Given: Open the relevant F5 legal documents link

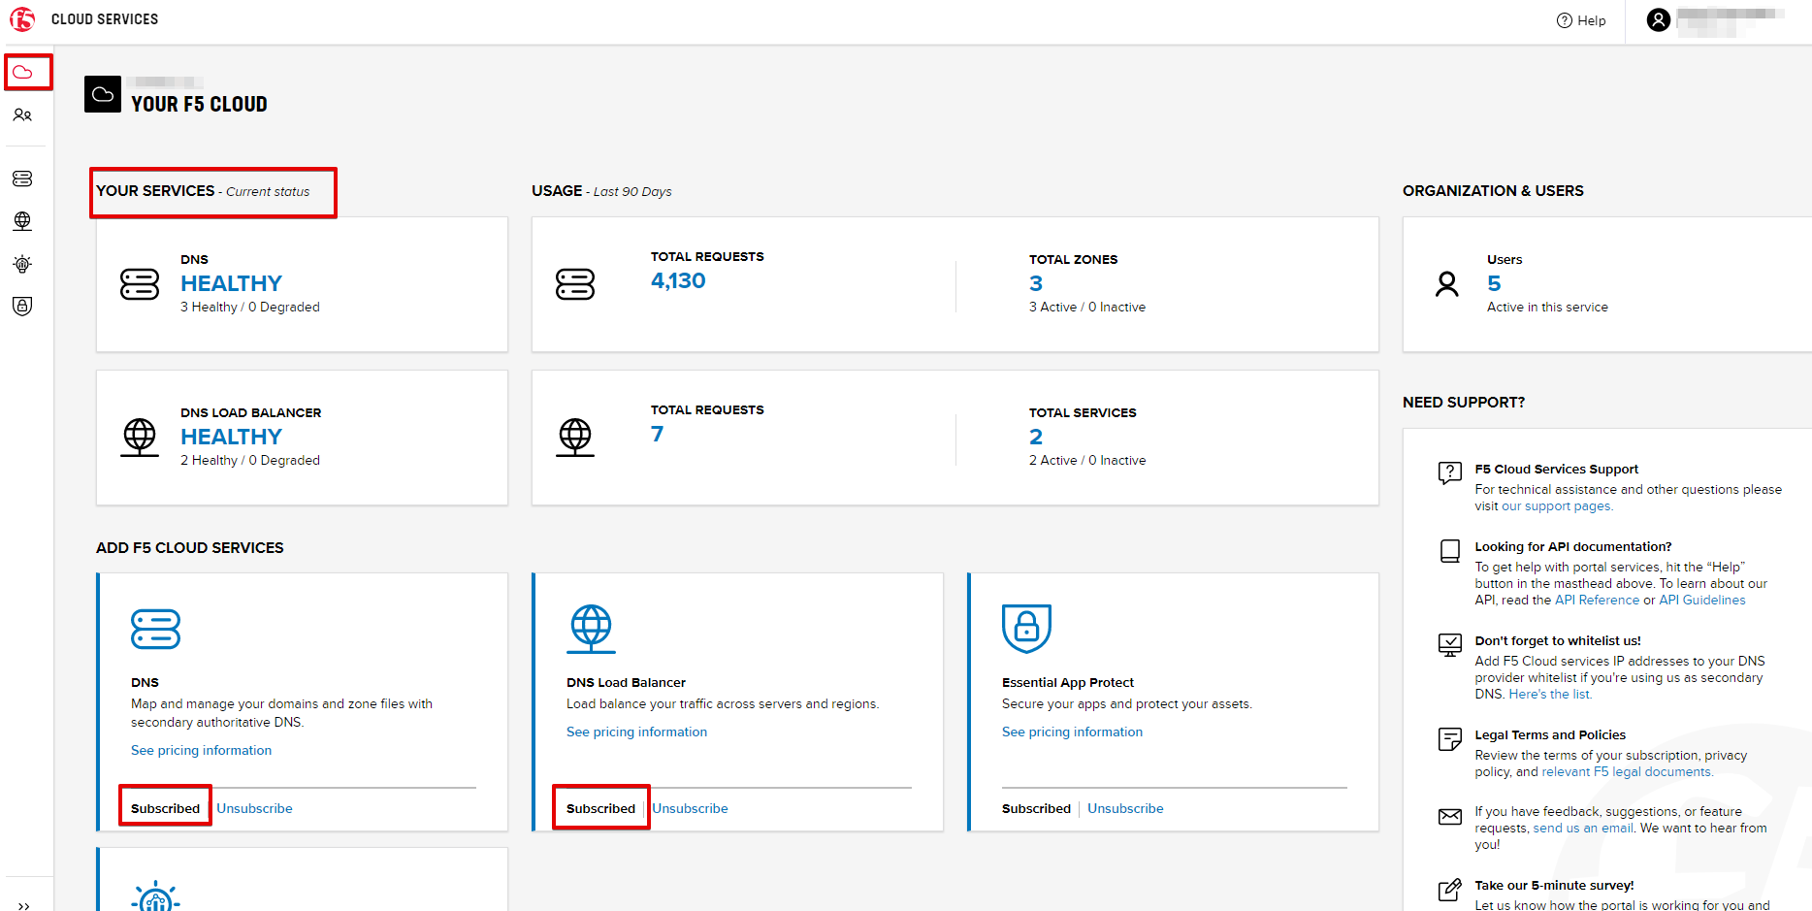Looking at the screenshot, I should (x=1627, y=772).
